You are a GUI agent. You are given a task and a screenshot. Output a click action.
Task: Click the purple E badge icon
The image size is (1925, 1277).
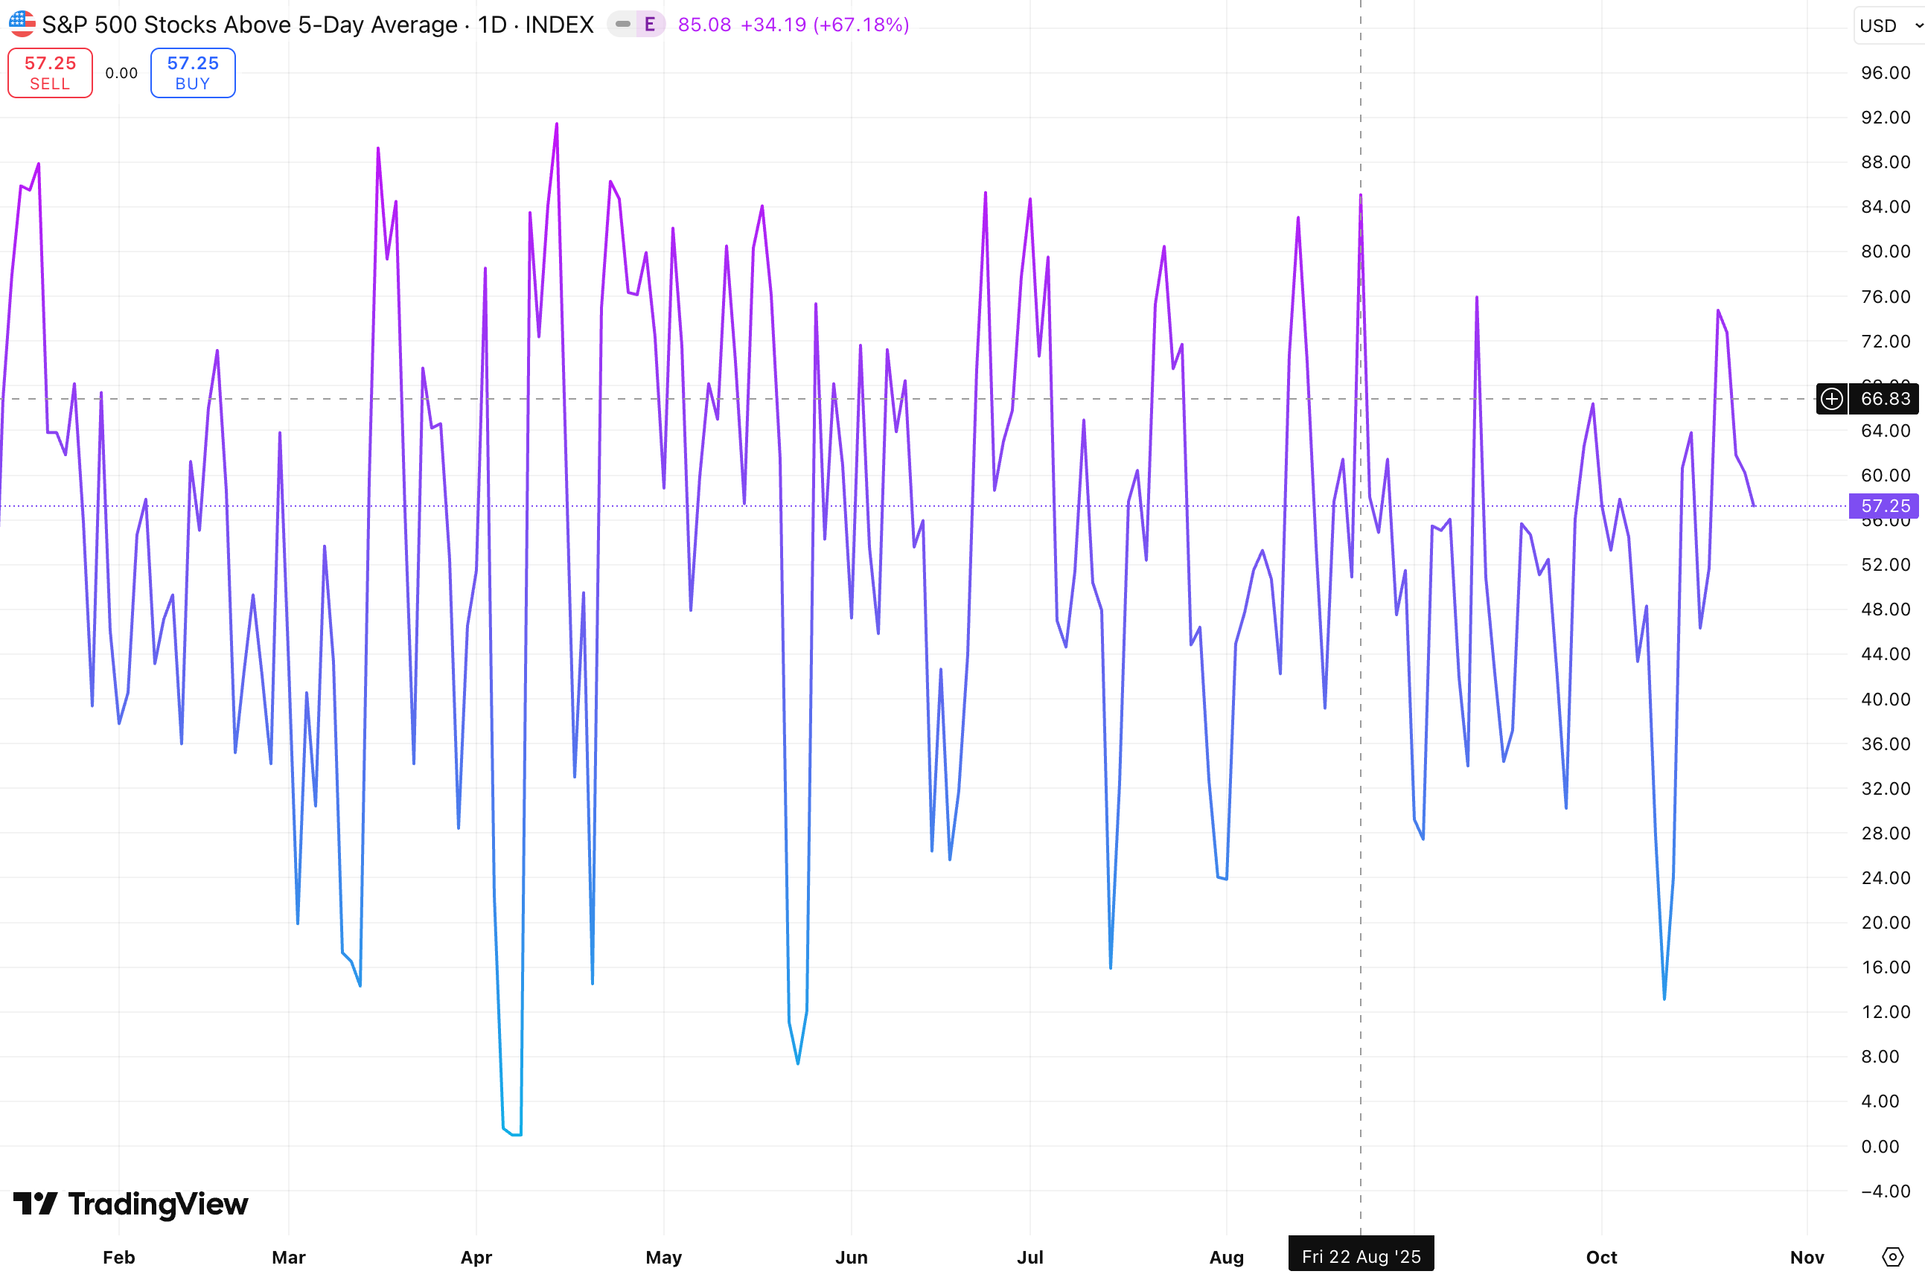click(x=649, y=25)
